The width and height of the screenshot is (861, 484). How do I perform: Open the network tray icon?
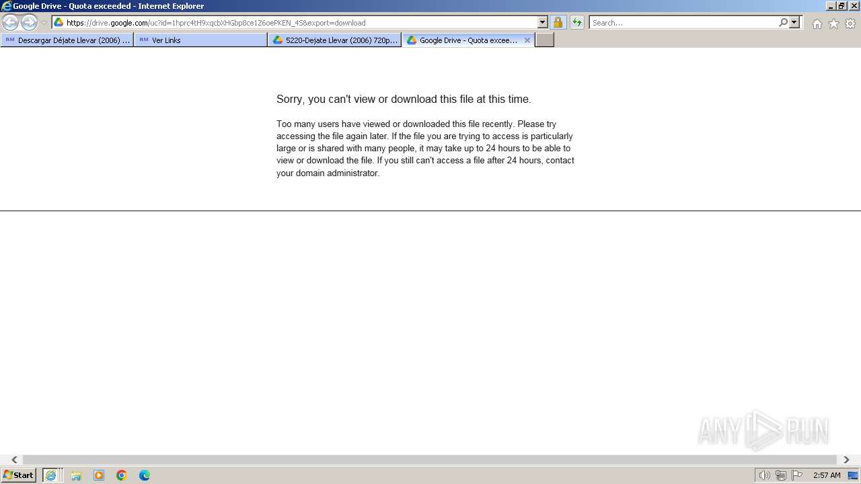780,475
